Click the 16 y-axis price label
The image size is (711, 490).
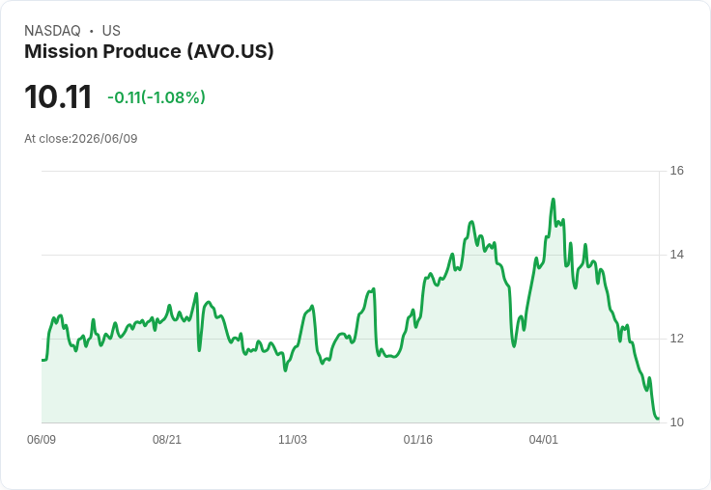point(676,171)
